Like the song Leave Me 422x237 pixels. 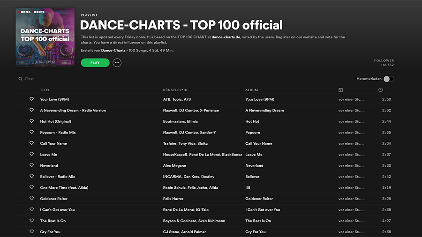tap(31, 154)
